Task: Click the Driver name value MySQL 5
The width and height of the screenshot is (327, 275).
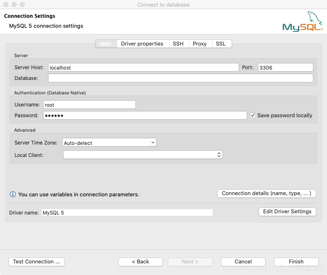Action: (x=127, y=212)
